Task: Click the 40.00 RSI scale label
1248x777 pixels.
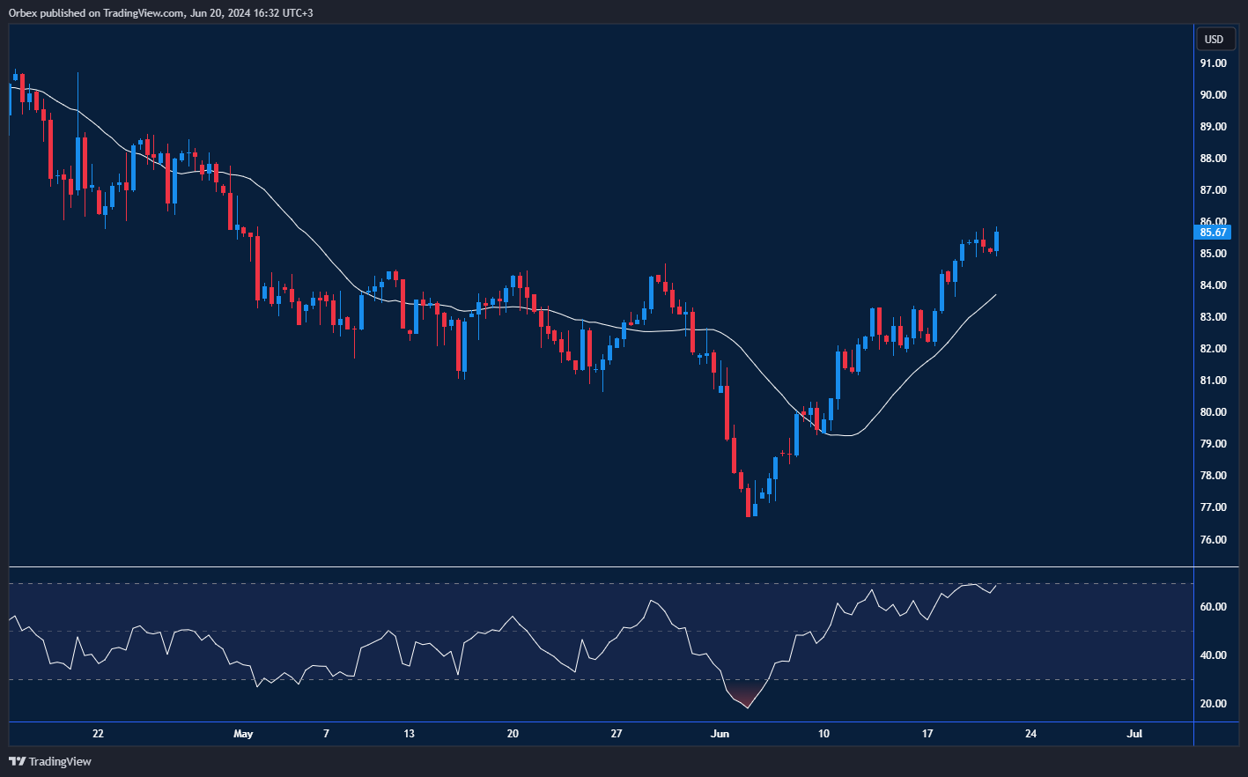Action: (x=1213, y=655)
